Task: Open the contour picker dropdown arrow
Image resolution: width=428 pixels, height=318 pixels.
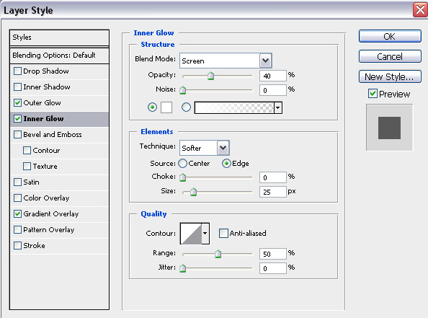Action: click(x=205, y=234)
